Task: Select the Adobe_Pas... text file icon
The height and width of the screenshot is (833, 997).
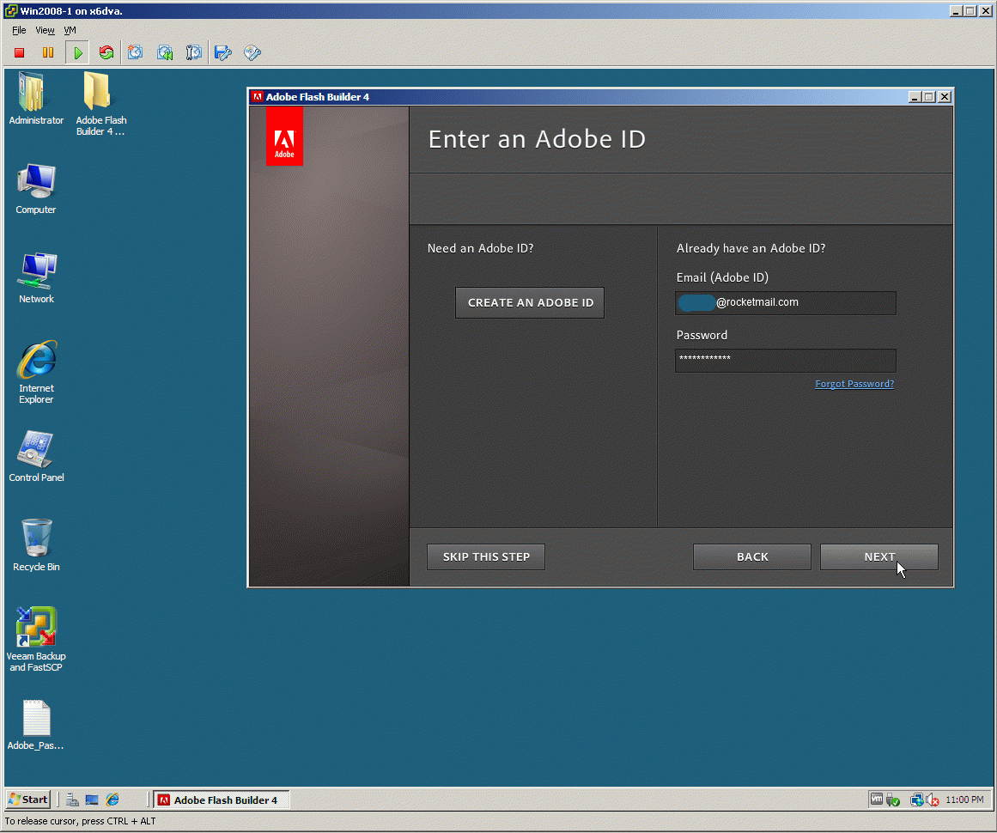Action: point(35,725)
